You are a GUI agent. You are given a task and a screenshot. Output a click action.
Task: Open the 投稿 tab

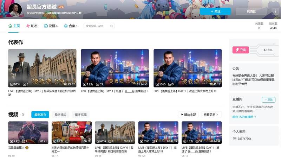[51, 26]
